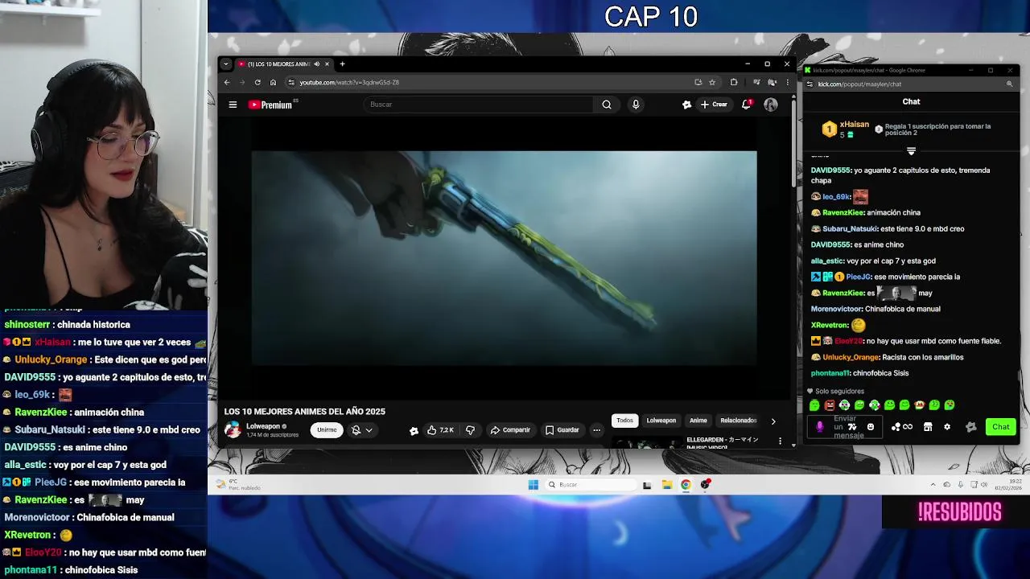Screen dimensions: 1030x579
Task: Click the taskbar Buscar search box
Action: point(589,484)
